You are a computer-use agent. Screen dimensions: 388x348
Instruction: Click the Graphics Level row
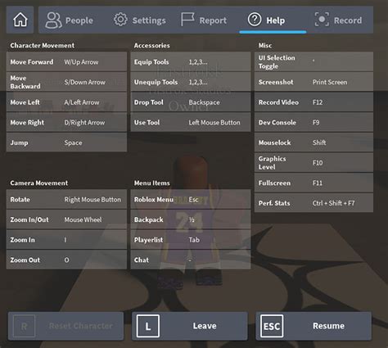314,163
